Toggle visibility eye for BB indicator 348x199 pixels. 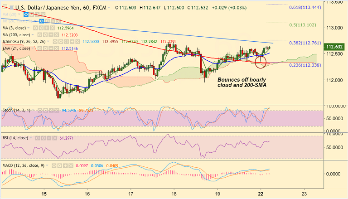42,21
